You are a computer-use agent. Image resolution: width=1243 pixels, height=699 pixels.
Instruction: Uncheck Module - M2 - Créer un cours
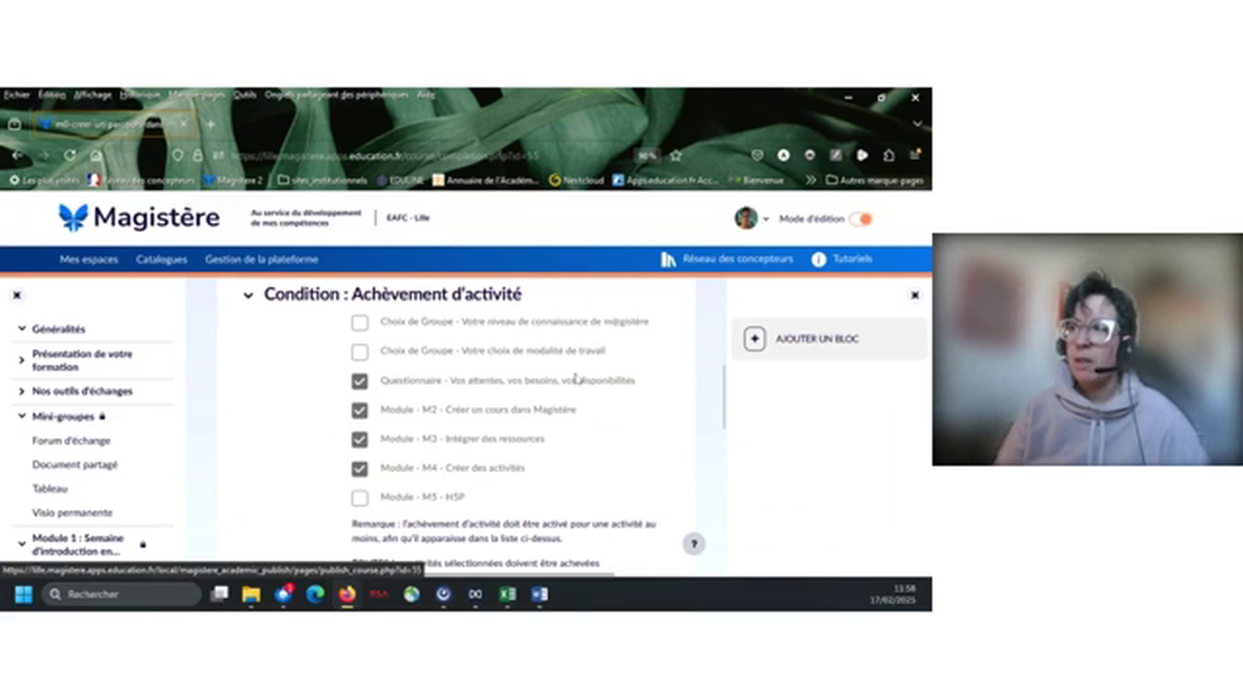360,410
